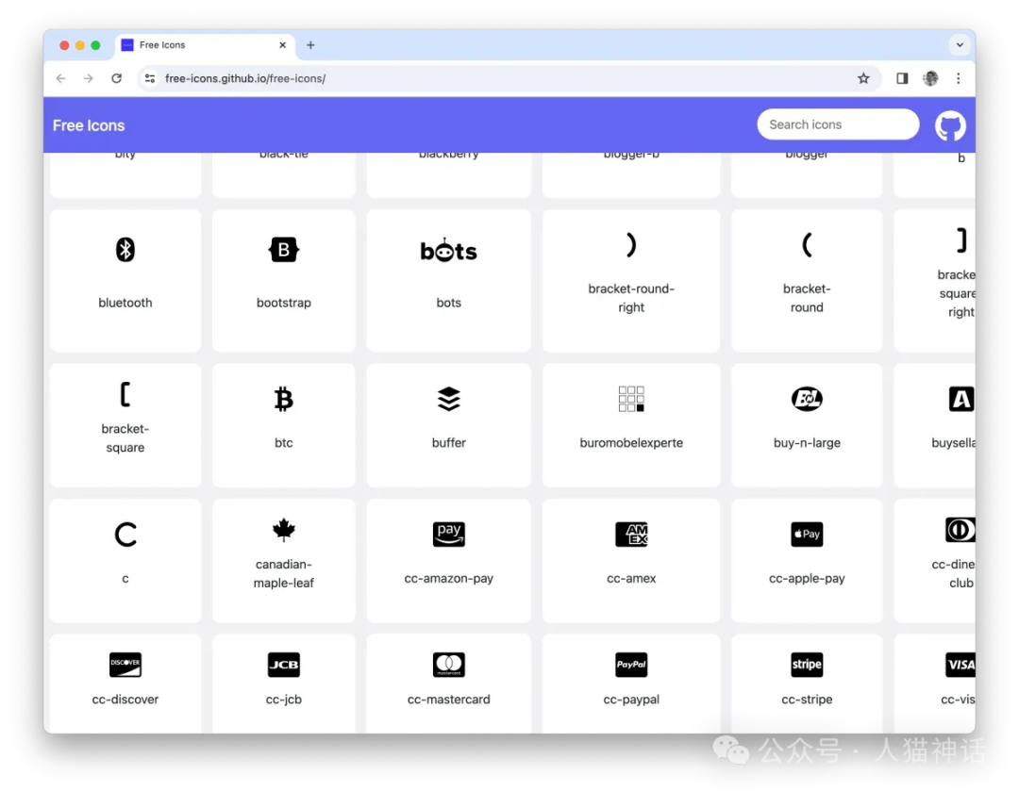This screenshot has height=791, width=1019.
Task: Select the bracket-square-right icon
Action: 961,240
